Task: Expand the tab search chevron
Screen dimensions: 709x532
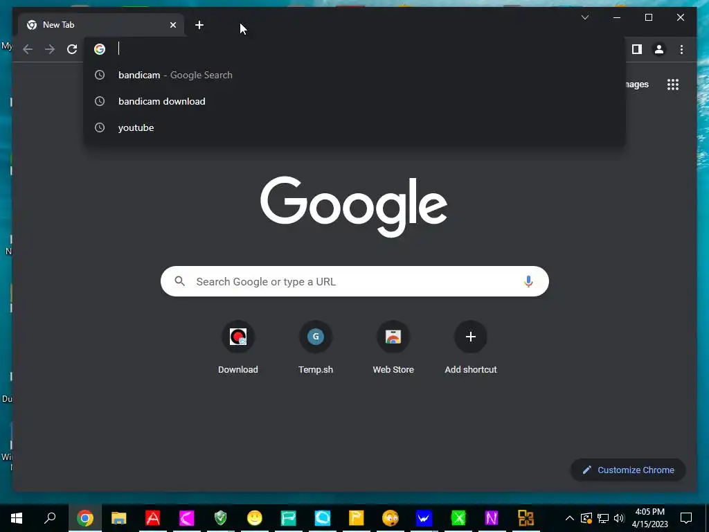Action: pos(584,17)
